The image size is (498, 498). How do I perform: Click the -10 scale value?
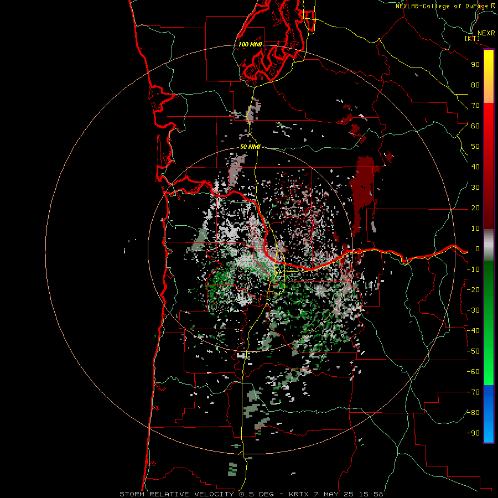pyautogui.click(x=473, y=269)
